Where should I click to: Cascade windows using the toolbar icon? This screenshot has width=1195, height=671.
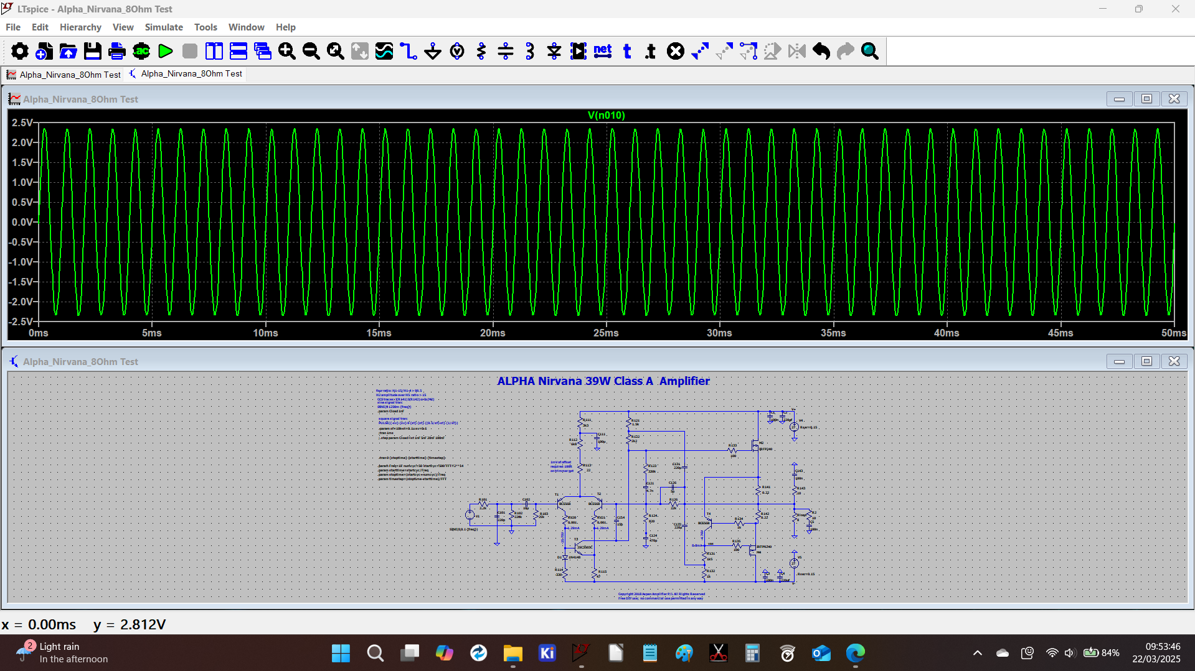click(x=263, y=51)
